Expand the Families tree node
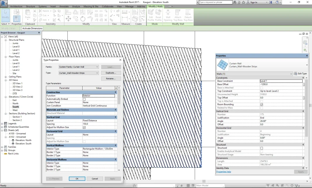312x188 pixels. coord(2,147)
